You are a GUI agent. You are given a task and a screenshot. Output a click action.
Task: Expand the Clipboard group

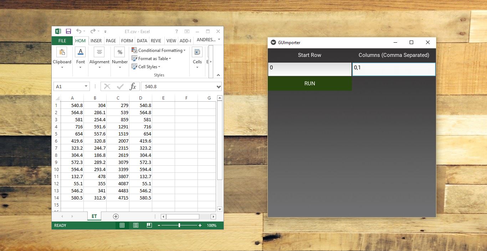[x=62, y=58]
